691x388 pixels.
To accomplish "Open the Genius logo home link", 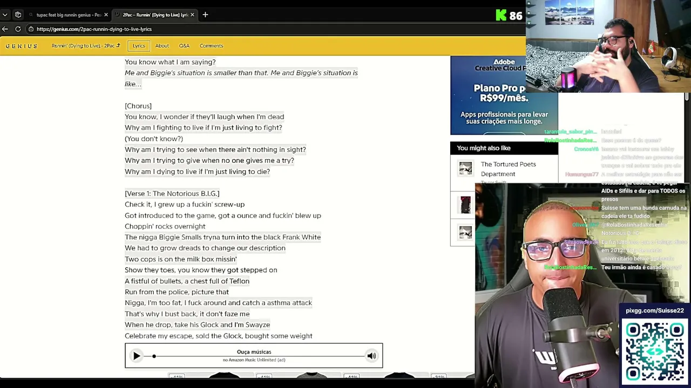I will coord(22,46).
